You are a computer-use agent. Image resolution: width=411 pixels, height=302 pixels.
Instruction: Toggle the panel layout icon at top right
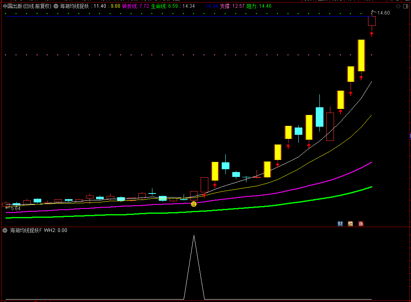point(405,6)
